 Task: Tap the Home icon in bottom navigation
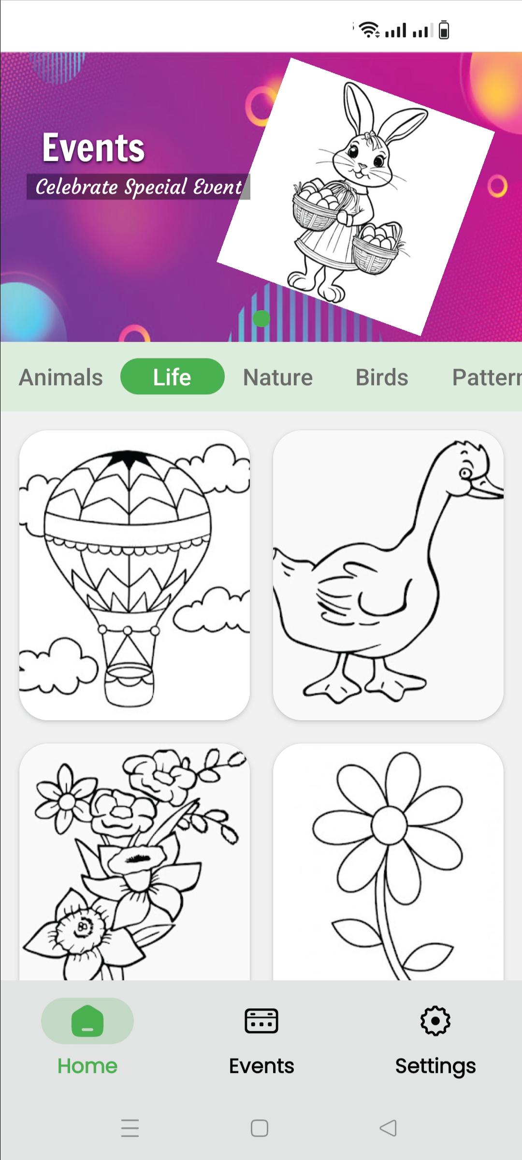pos(87,1021)
